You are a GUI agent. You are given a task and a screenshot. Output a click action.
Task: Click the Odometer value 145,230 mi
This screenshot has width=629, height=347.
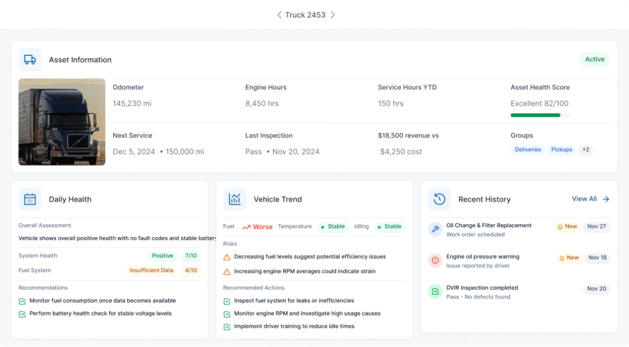click(x=132, y=104)
